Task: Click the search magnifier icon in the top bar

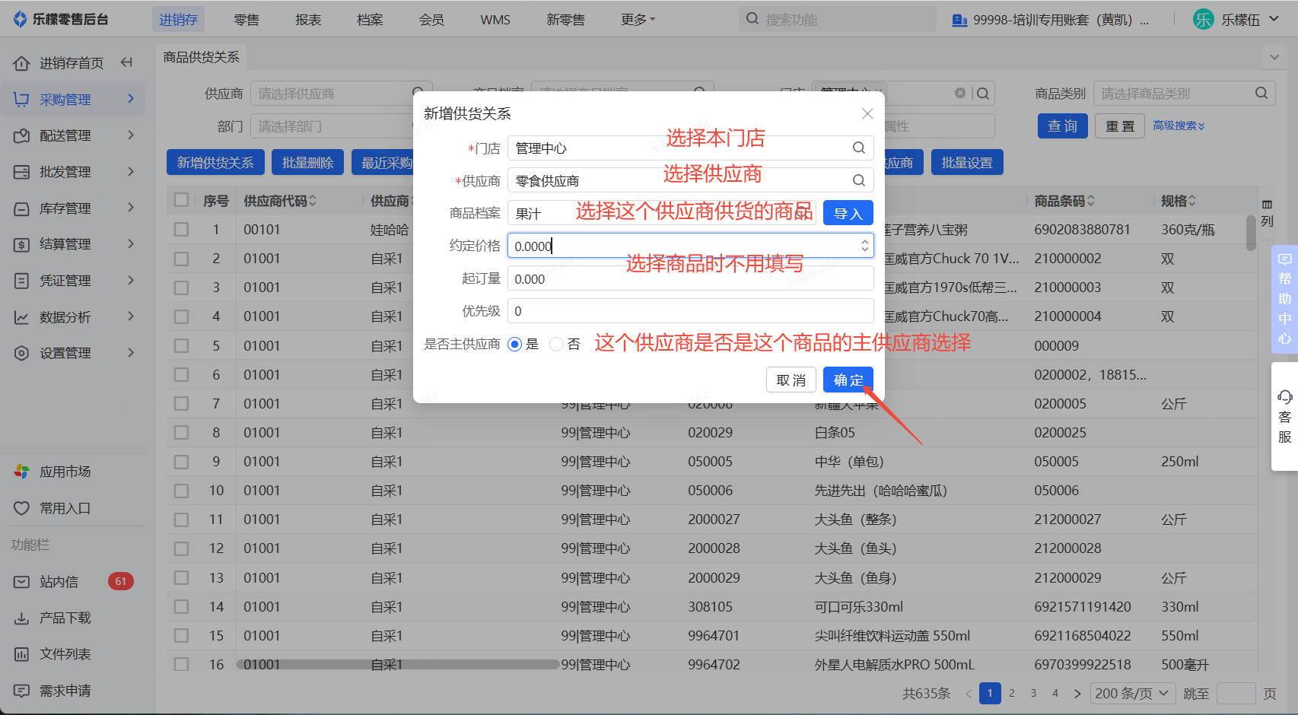Action: click(752, 19)
